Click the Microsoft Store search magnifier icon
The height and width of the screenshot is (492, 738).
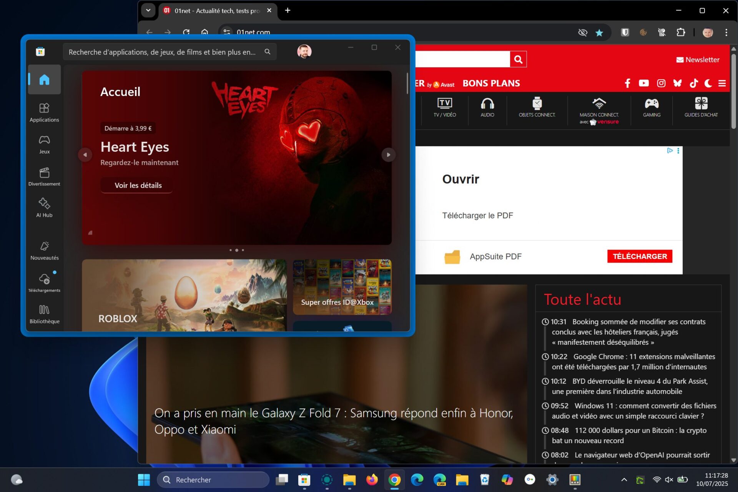[x=268, y=52]
